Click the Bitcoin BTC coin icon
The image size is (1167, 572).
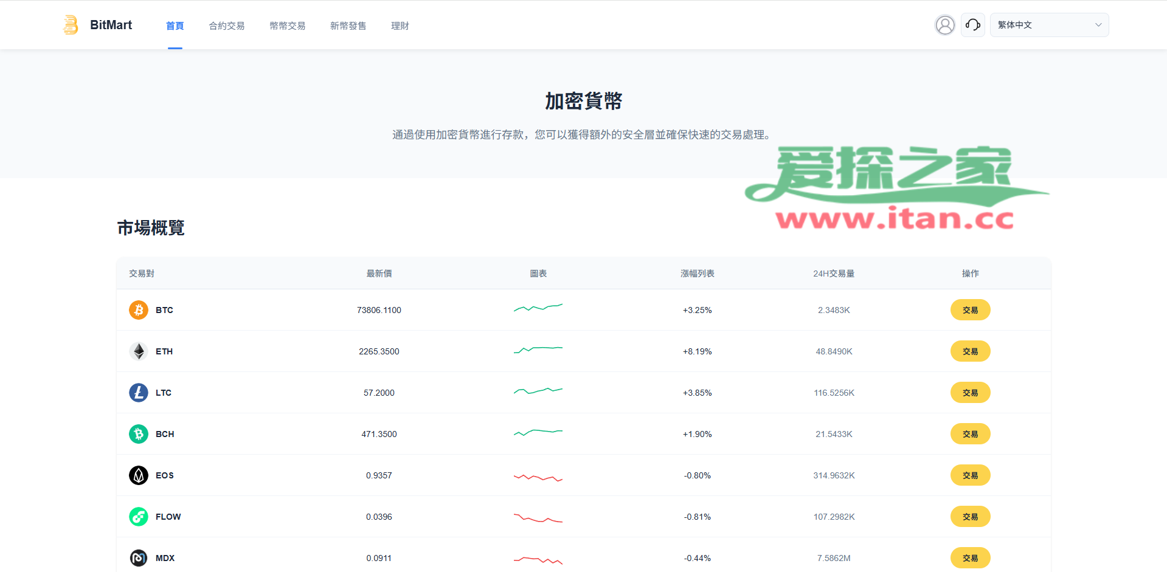point(139,310)
